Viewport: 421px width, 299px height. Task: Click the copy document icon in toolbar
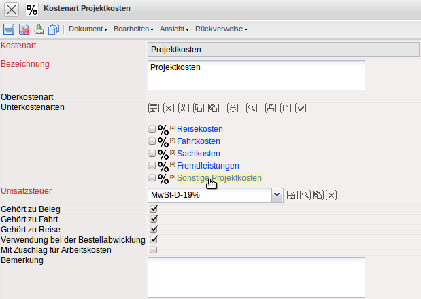point(54,29)
